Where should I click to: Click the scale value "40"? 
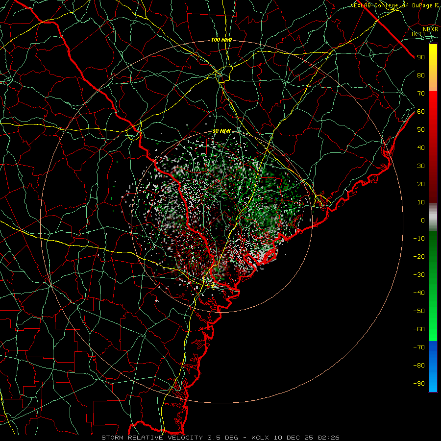coord(421,148)
